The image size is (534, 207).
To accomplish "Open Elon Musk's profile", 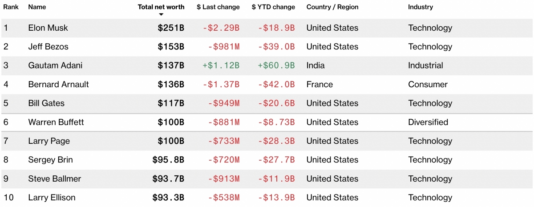I will [x=48, y=28].
